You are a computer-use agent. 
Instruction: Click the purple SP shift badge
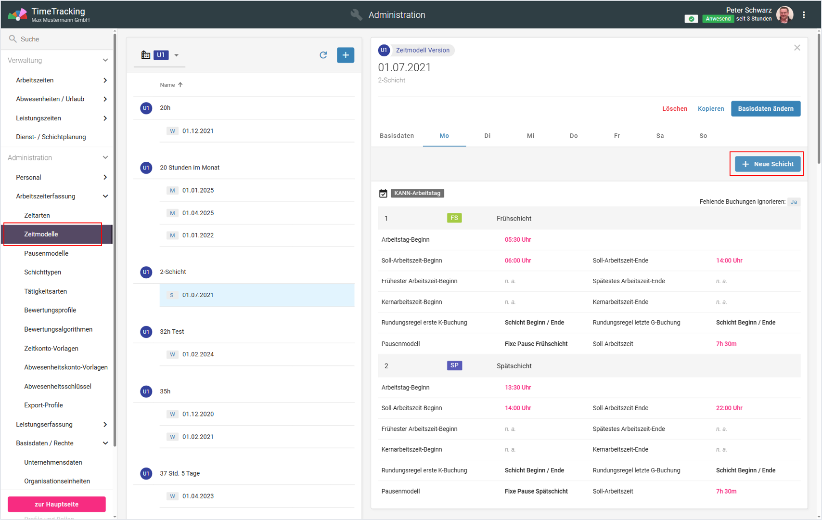(x=454, y=365)
